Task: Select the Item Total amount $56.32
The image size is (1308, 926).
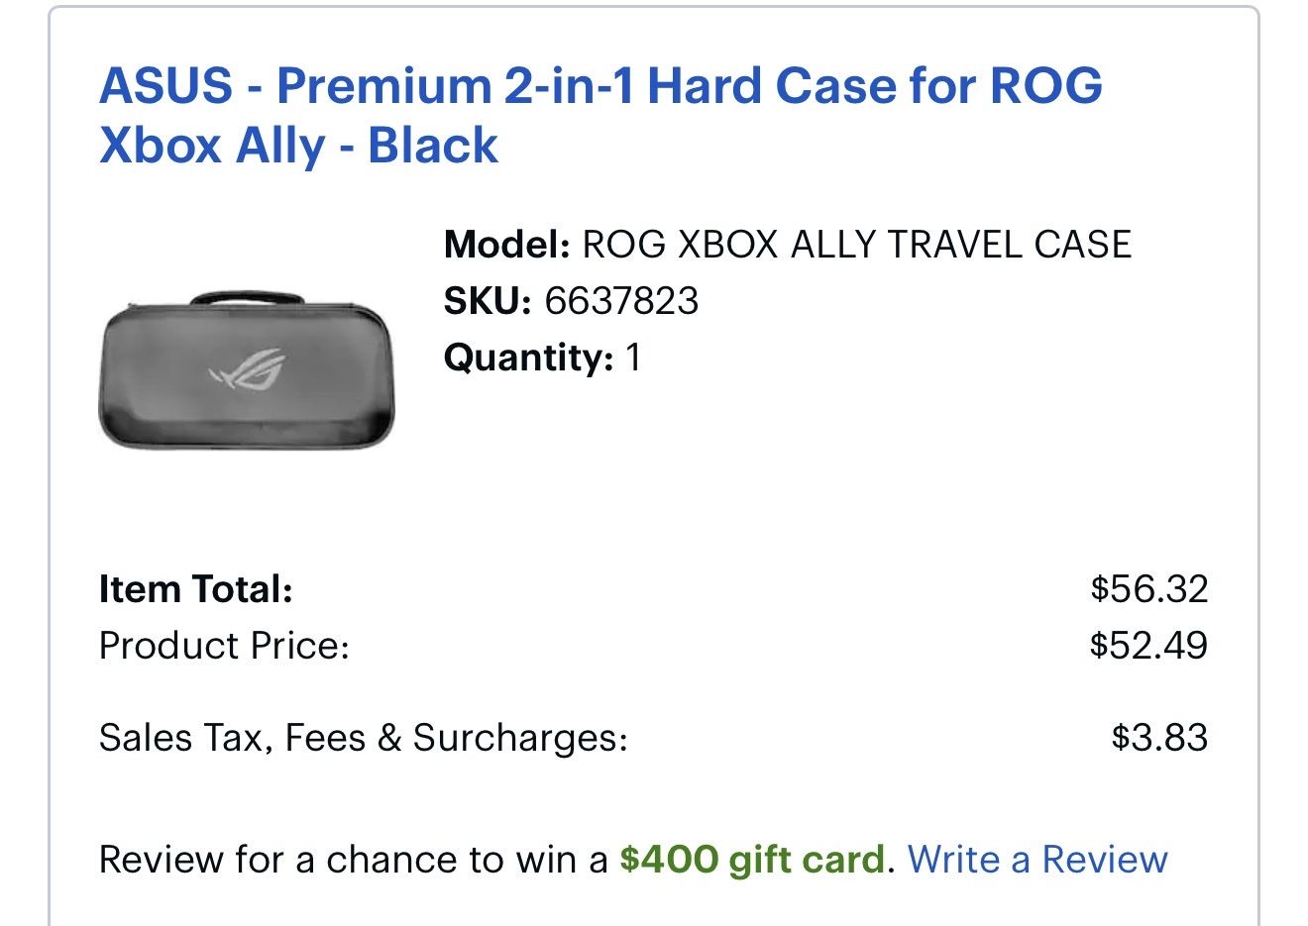Action: tap(1148, 589)
